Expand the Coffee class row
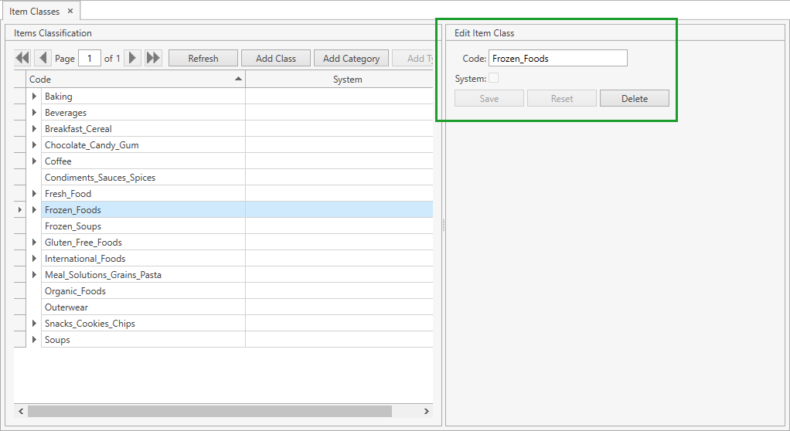The image size is (790, 431). point(34,161)
